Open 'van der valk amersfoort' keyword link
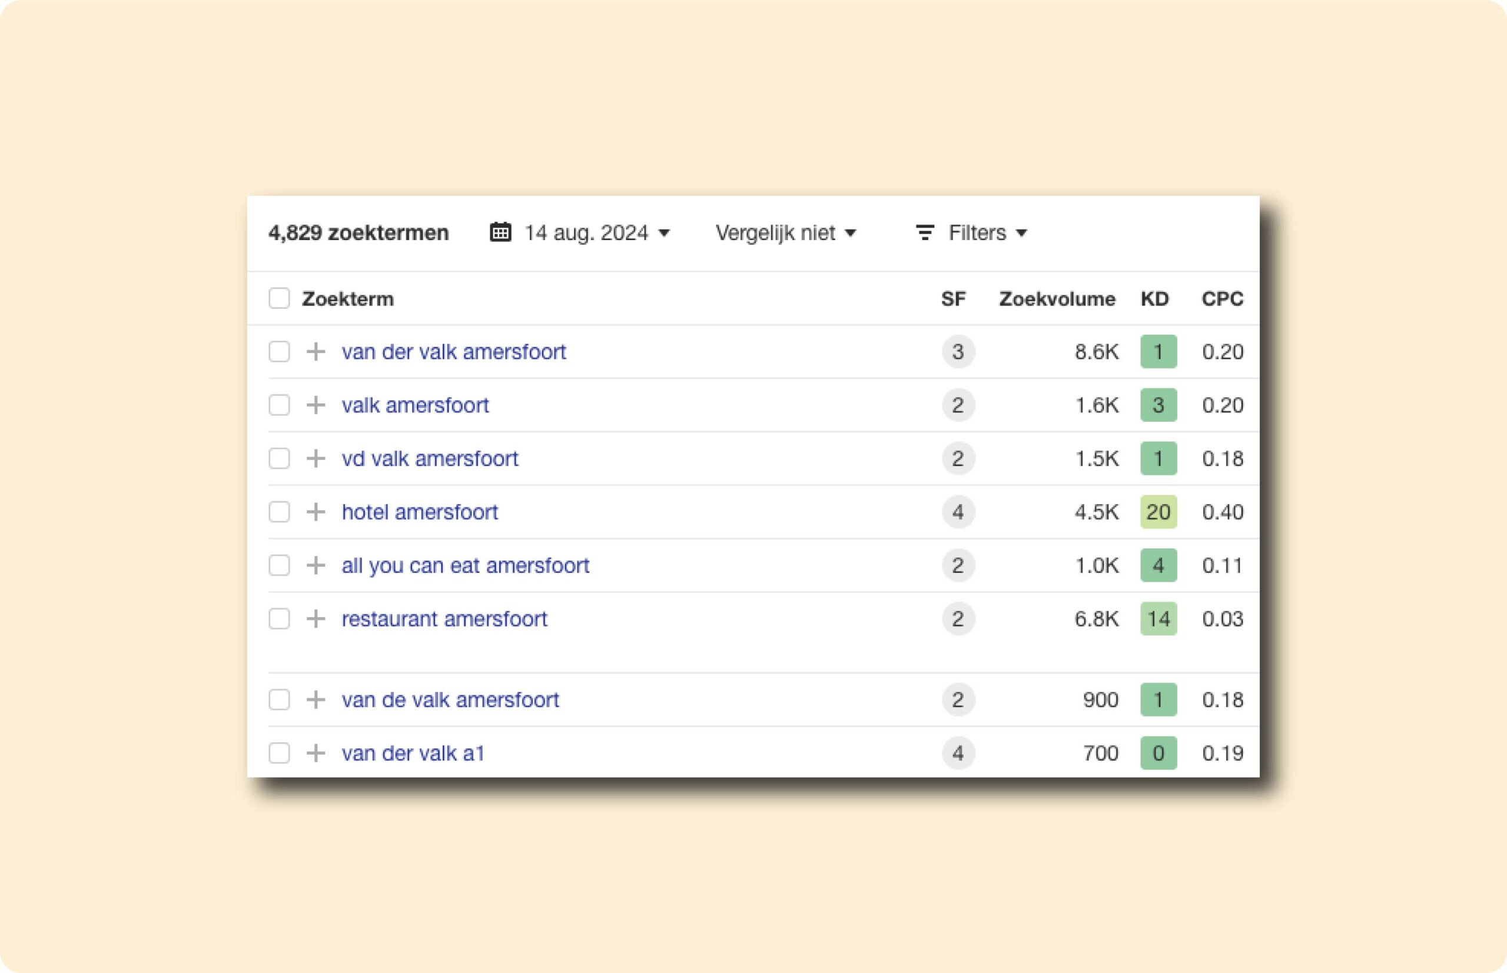 tap(453, 351)
